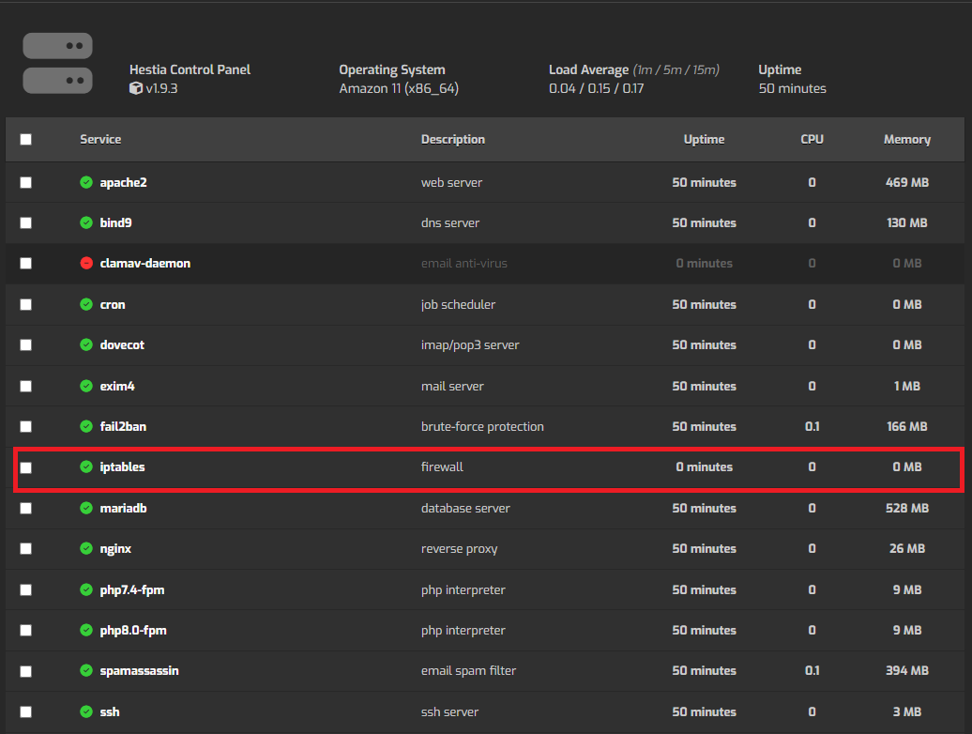Click the package icon beside v1.9.3
The width and height of the screenshot is (972, 734).
[x=135, y=88]
